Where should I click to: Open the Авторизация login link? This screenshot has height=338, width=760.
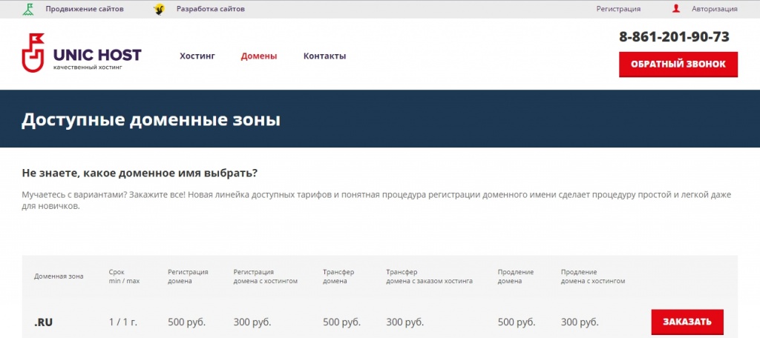pos(715,9)
